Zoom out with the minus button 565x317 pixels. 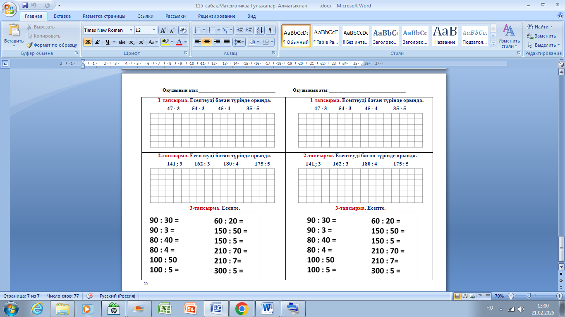coord(511,296)
